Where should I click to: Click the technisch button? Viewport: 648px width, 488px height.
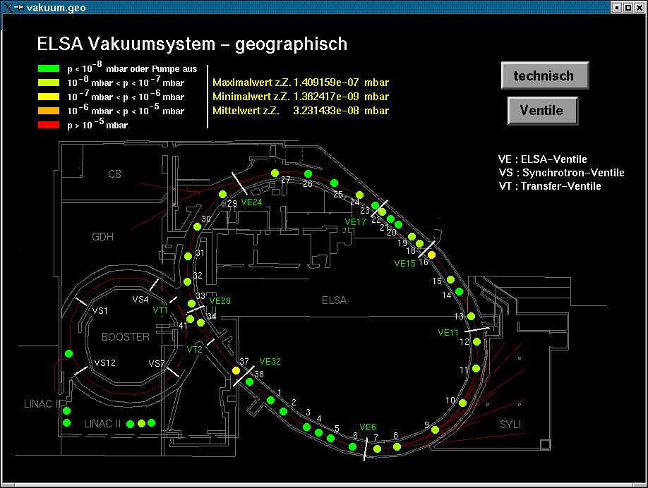pyautogui.click(x=544, y=75)
